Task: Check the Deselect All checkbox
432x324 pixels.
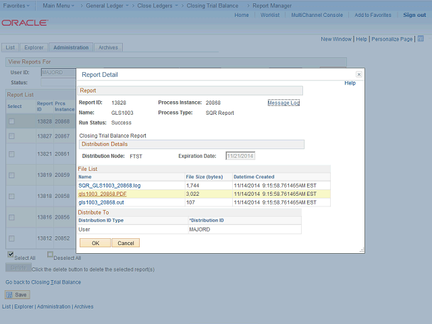Action: 50,255
